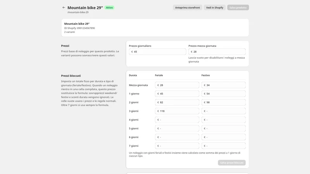Click the empty 5 giorni Feriale field
Screen dimensions: 310x174
tap(177, 128)
